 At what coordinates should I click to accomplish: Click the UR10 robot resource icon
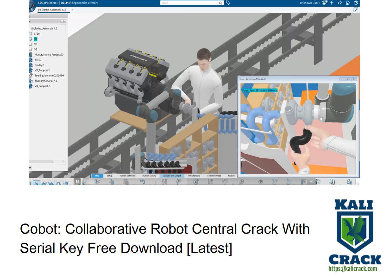(x=31, y=60)
